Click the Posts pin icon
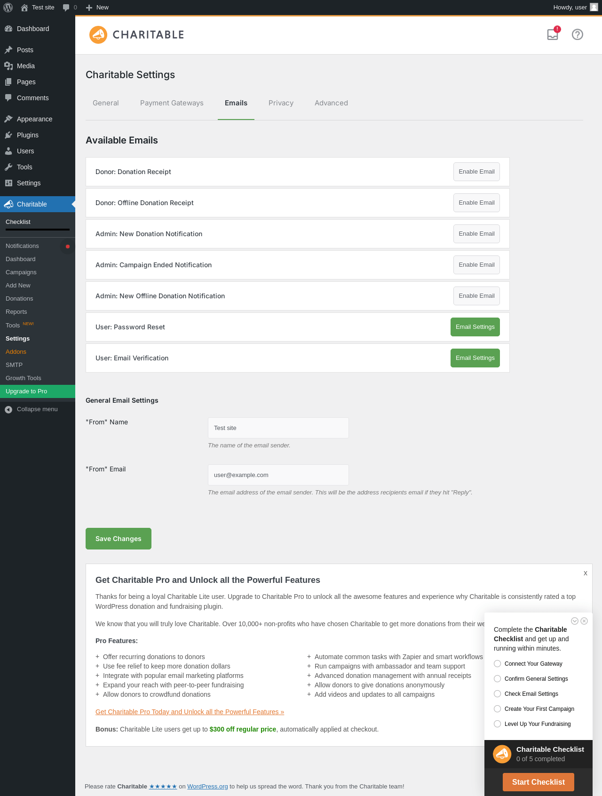 (8, 50)
